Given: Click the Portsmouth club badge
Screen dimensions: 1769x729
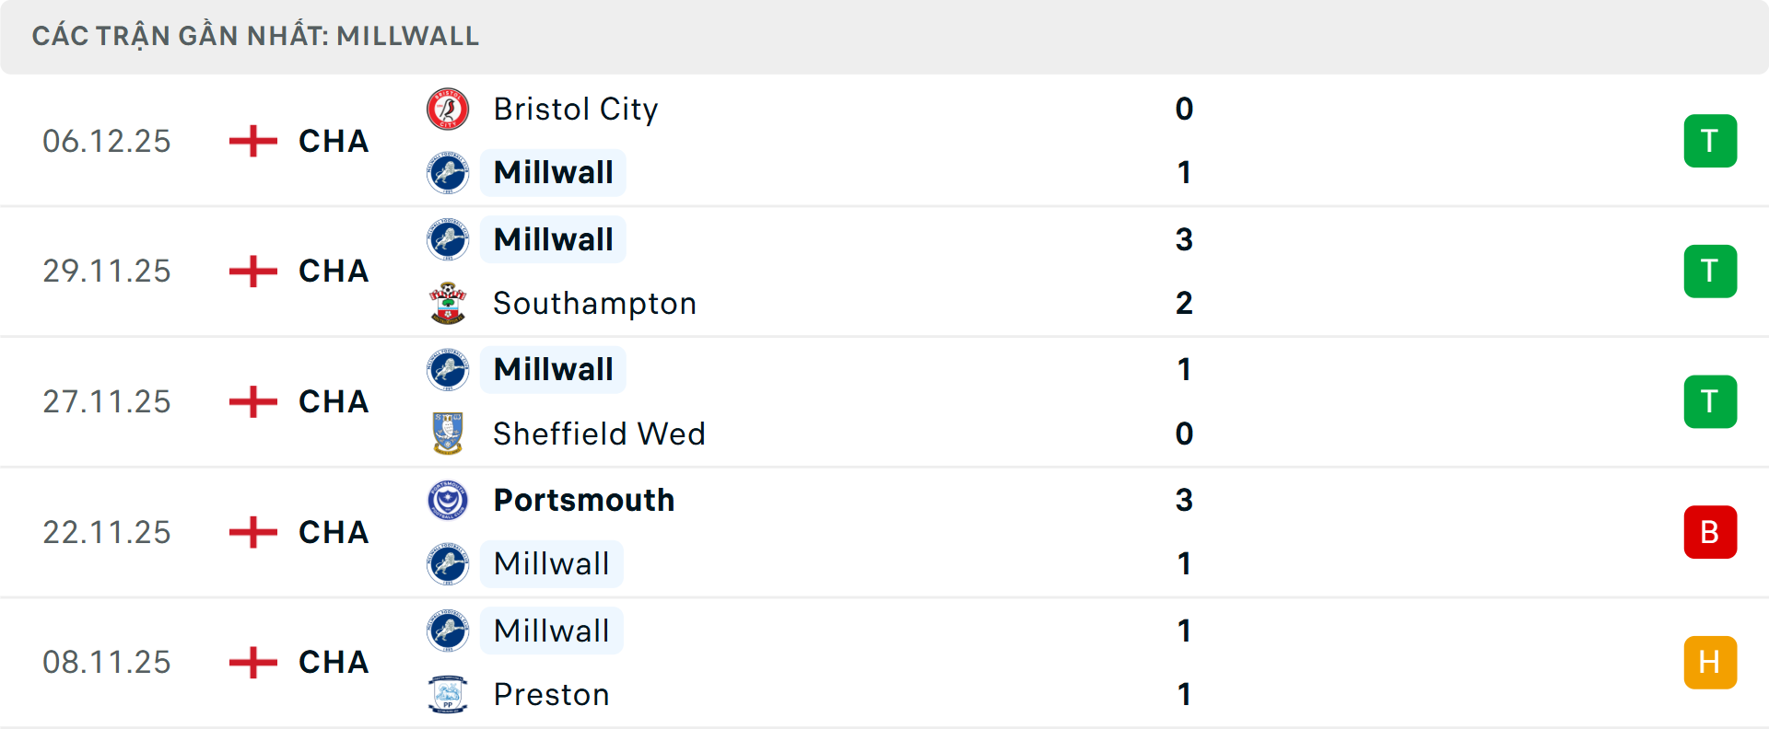Looking at the screenshot, I should (x=449, y=500).
